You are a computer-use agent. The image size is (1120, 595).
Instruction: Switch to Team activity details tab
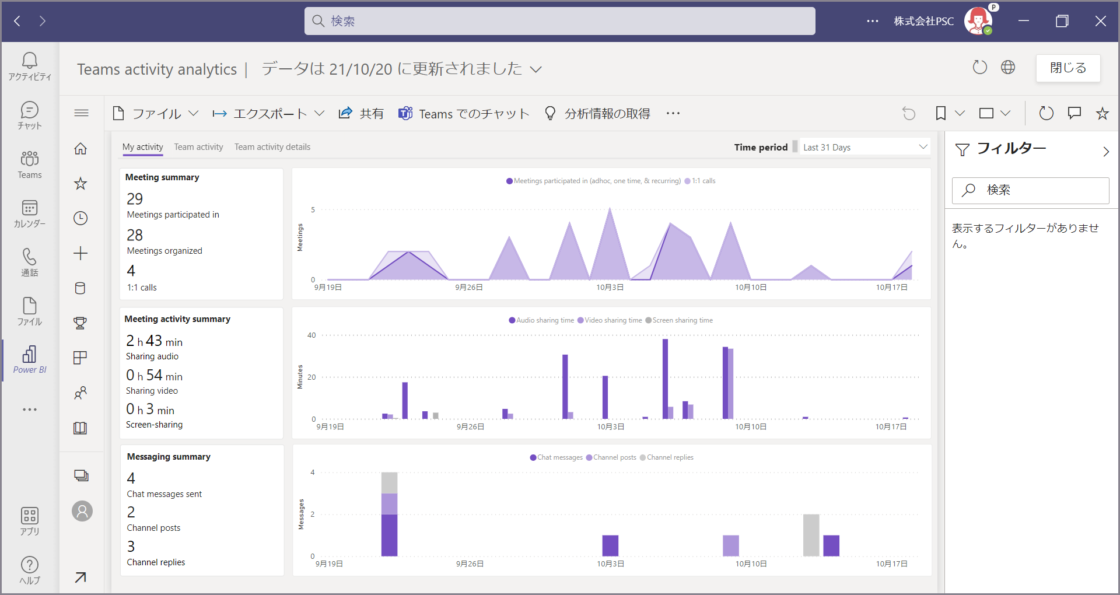(x=272, y=147)
